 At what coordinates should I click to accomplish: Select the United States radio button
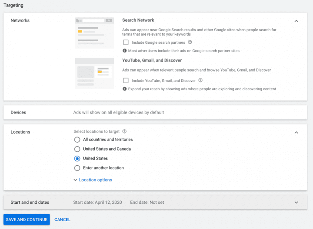[x=77, y=159]
